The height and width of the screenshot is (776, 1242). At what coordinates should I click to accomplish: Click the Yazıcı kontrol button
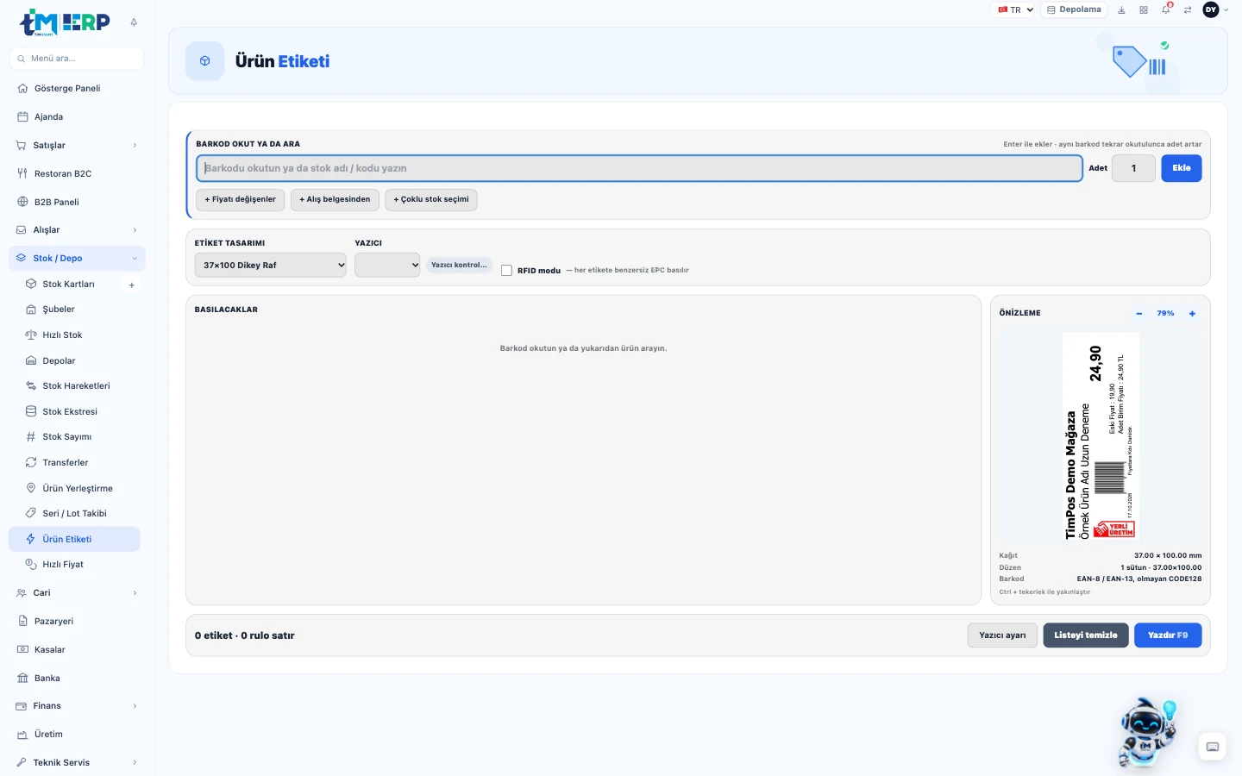point(459,266)
